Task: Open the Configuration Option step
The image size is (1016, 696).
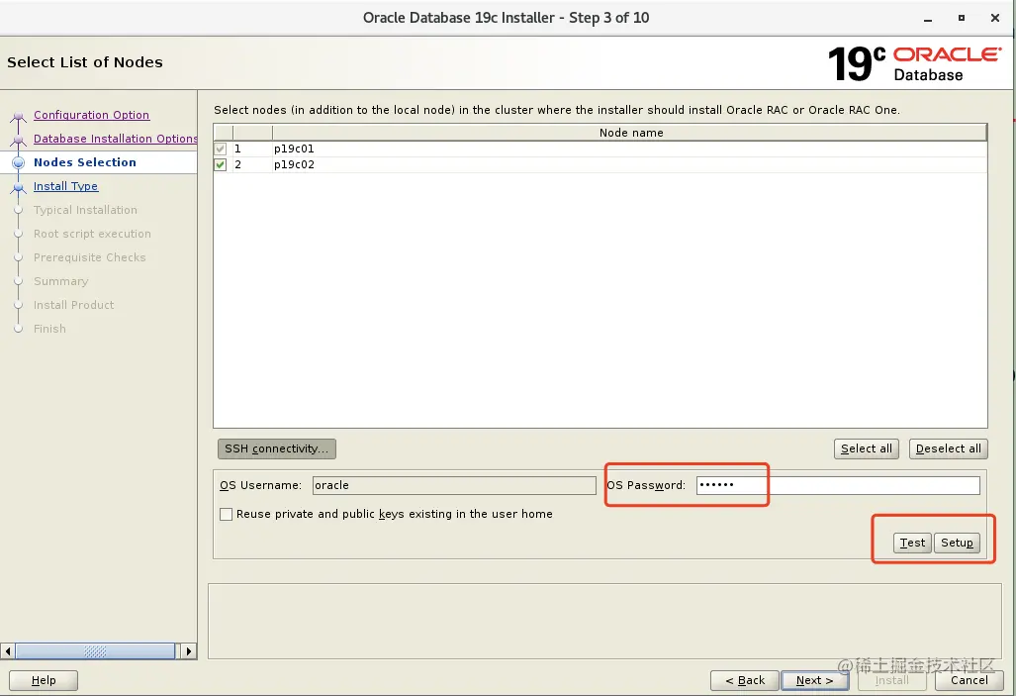Action: [x=91, y=115]
